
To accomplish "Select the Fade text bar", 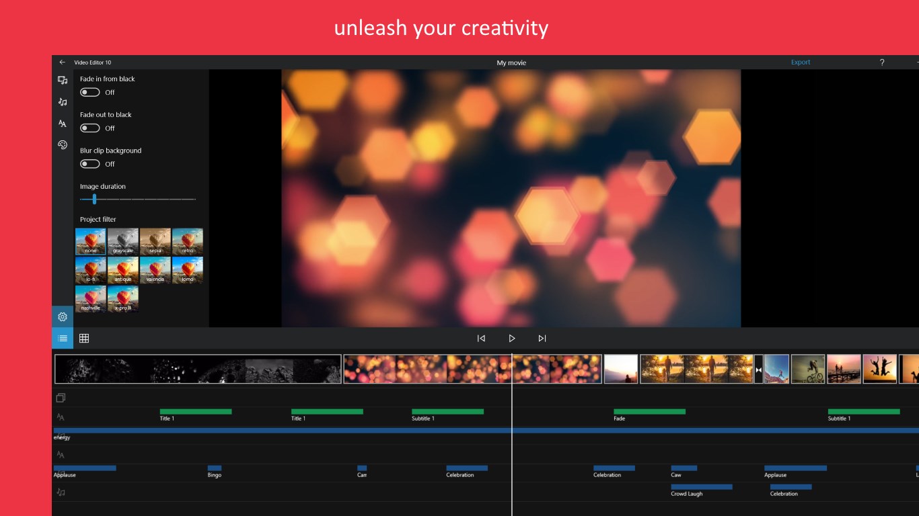I will [649, 412].
